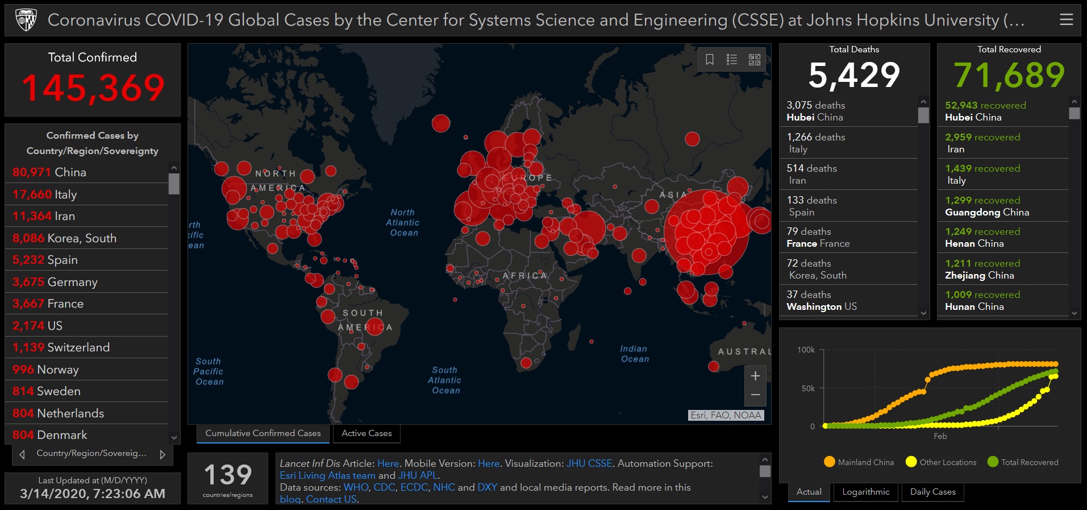The image size is (1087, 510).
Task: Select Guangdong China recovered entry
Action: click(1003, 206)
